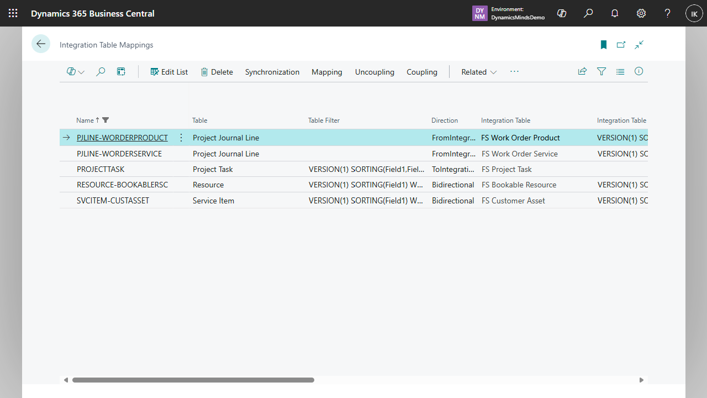Click the share icon in action bar
The width and height of the screenshot is (707, 398).
[582, 71]
